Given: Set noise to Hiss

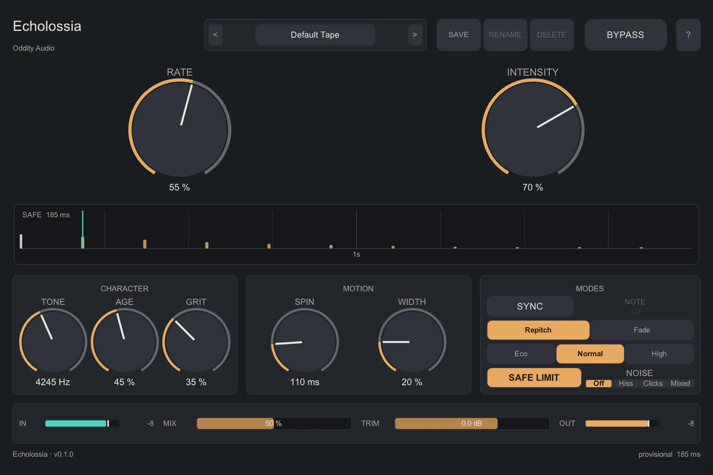Looking at the screenshot, I should click(x=626, y=383).
